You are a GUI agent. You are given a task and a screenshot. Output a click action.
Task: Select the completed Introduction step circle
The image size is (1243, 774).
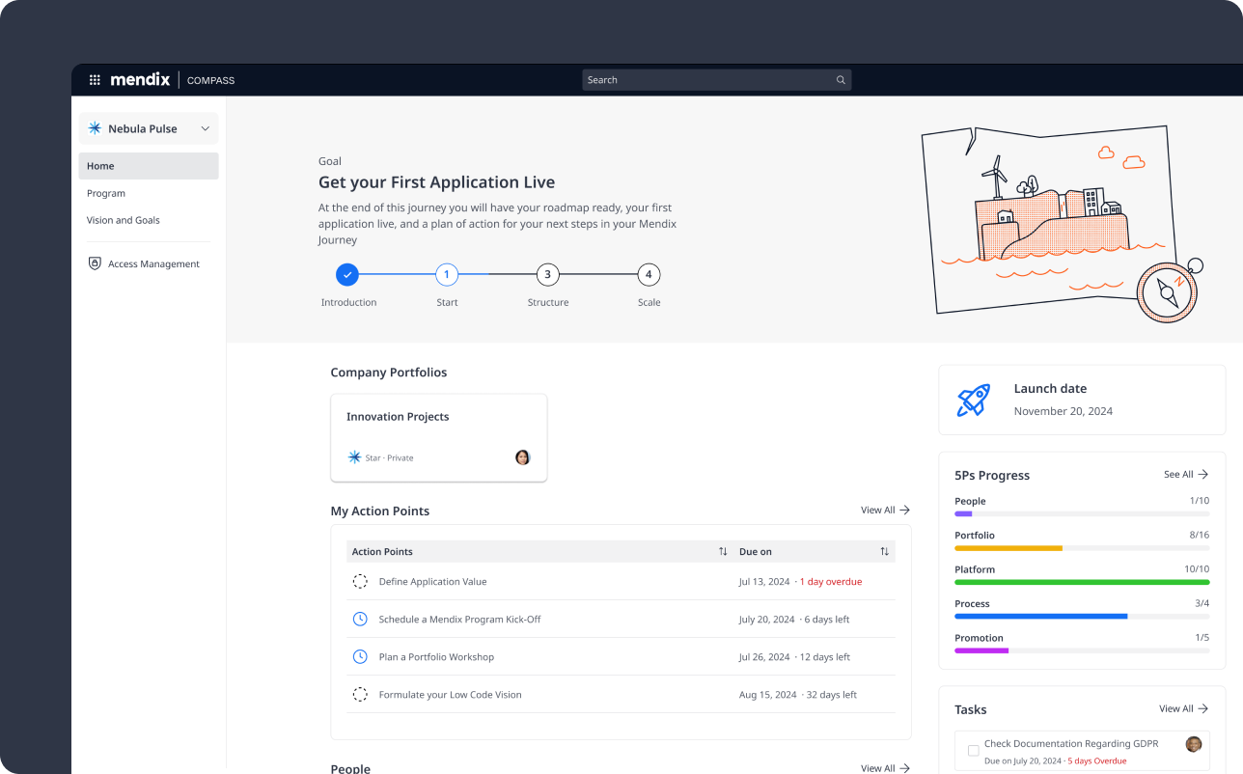(347, 275)
